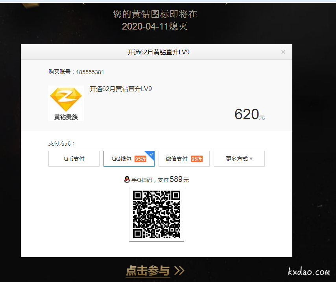Click the 支付方式 label

[x=61, y=143]
